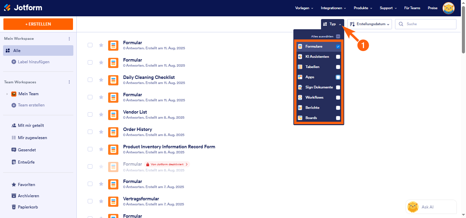This screenshot has height=218, width=466.
Task: Open the Support menu dropdown
Action: tap(388, 8)
